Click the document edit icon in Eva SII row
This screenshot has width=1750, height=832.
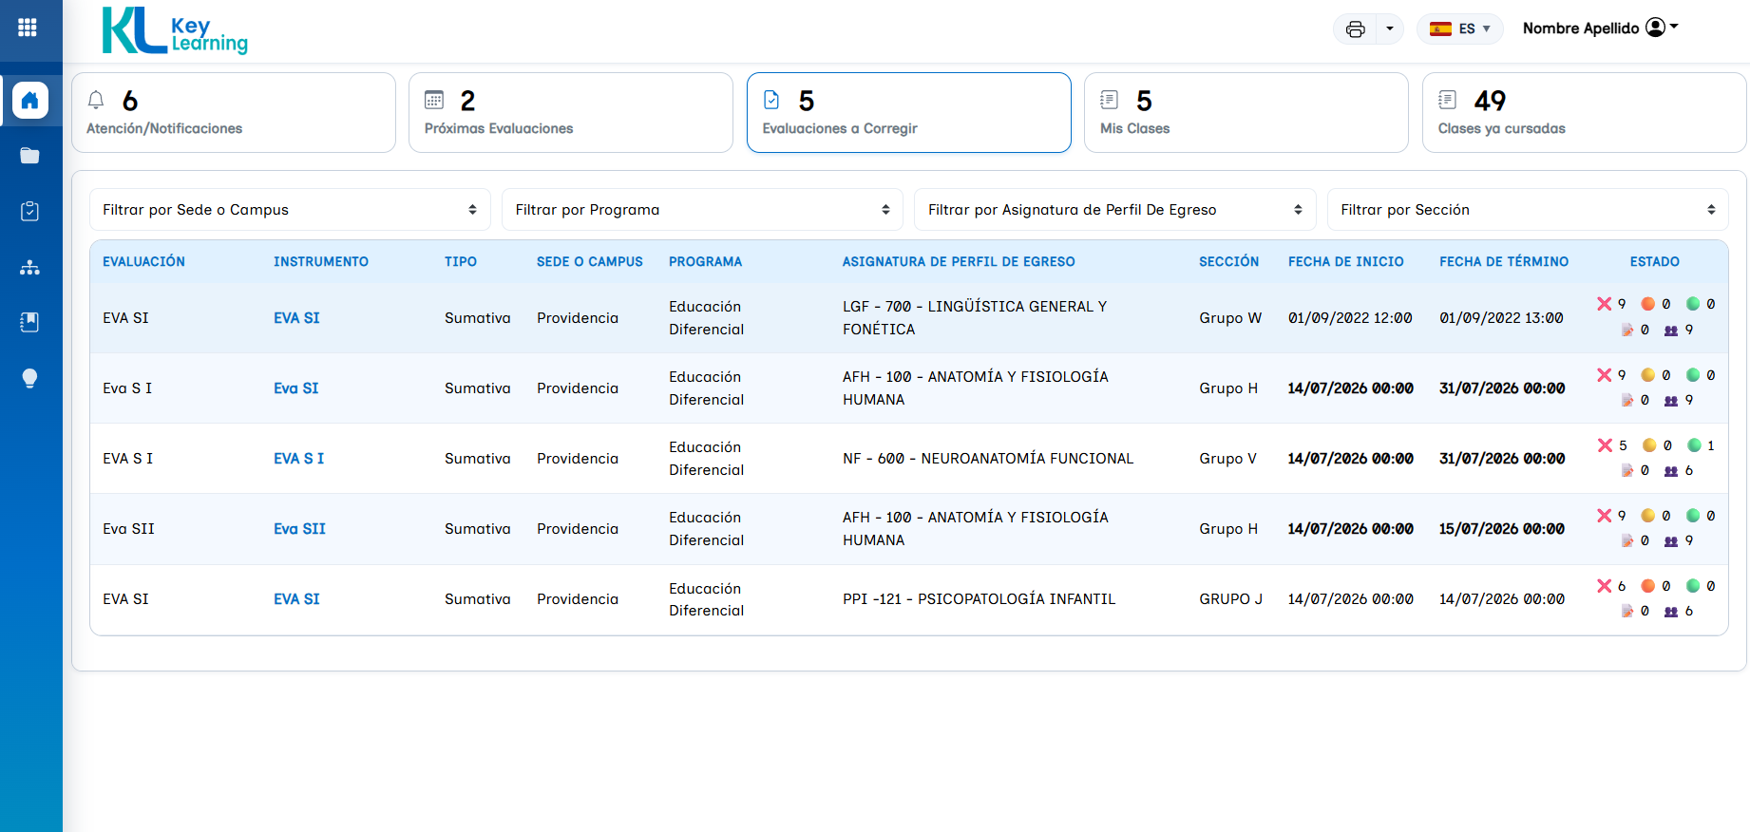(x=1627, y=541)
